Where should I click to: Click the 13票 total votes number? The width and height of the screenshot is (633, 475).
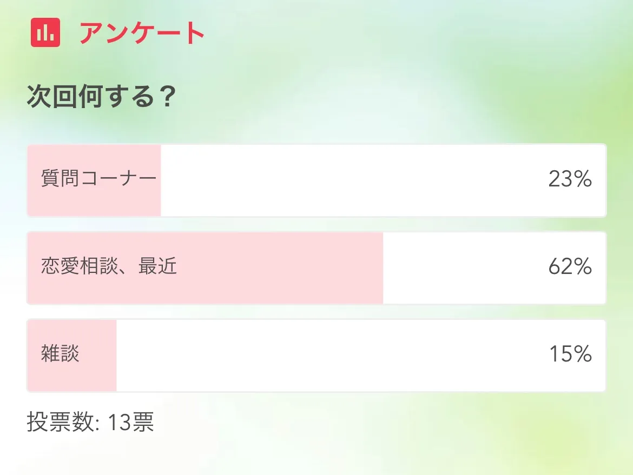point(130,422)
